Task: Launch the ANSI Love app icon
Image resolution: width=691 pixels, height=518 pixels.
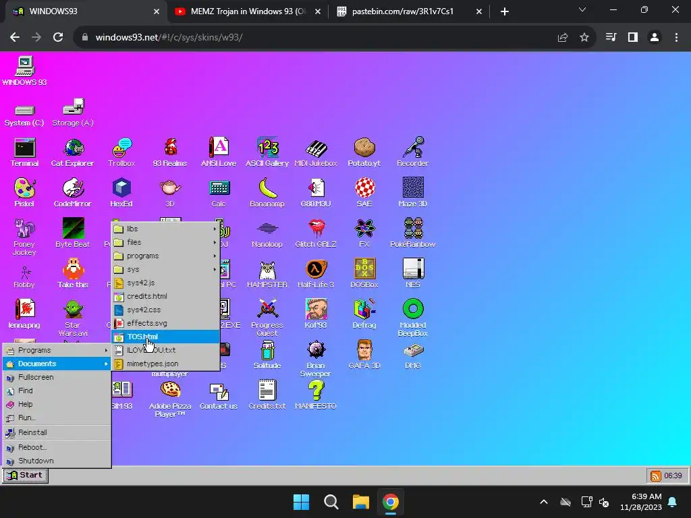Action: tap(219, 152)
